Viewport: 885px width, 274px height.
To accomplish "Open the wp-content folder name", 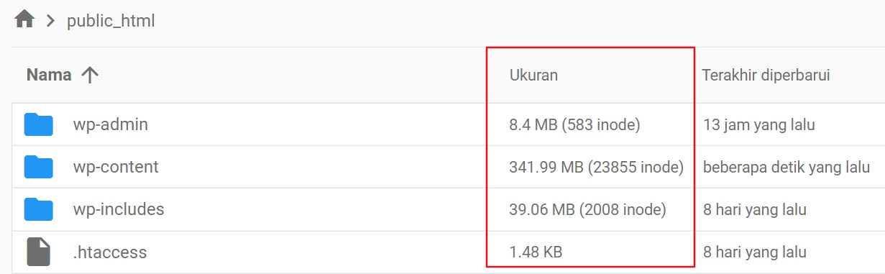I will 116,167.
